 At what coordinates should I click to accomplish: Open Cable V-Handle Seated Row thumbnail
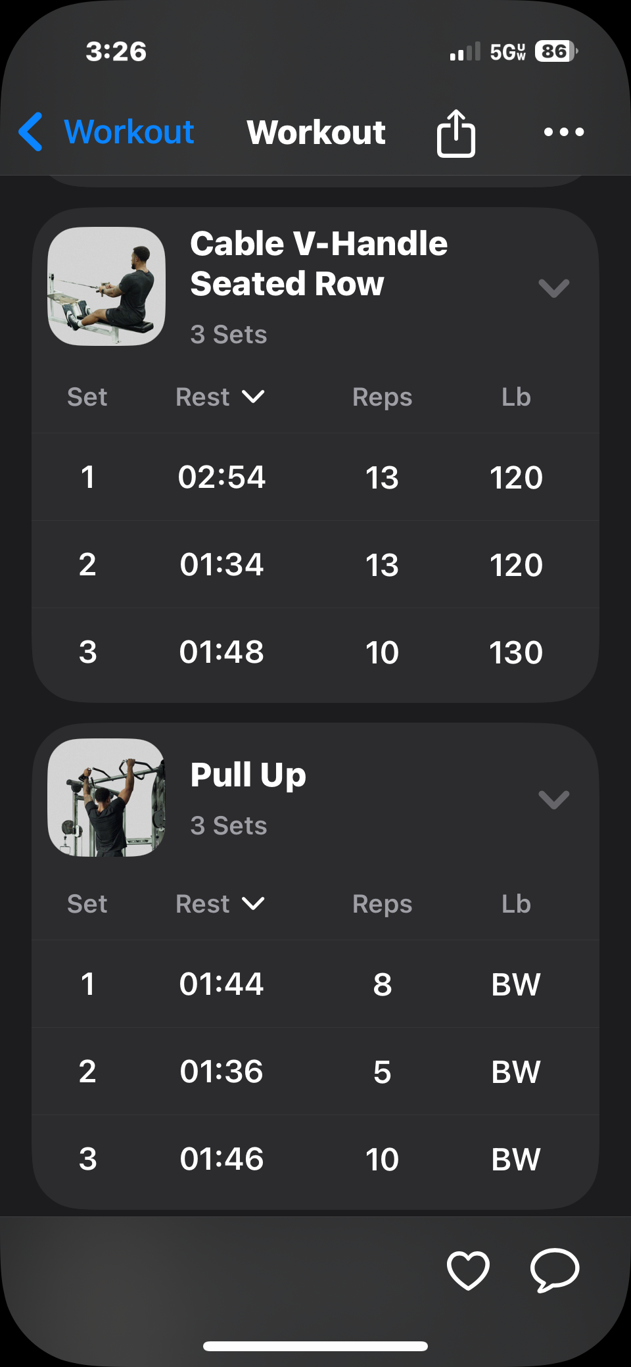pyautogui.click(x=106, y=286)
